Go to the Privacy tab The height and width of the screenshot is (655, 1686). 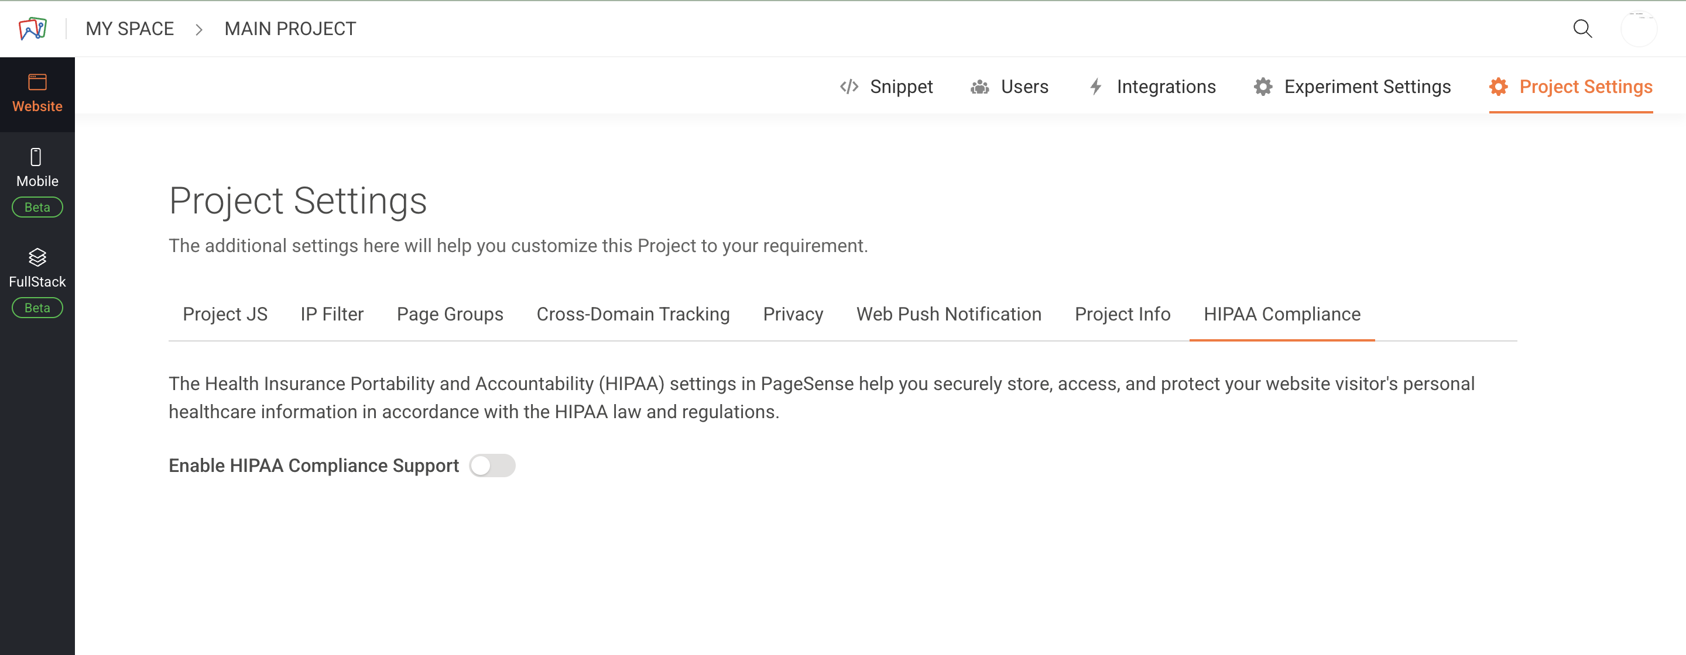[793, 315]
